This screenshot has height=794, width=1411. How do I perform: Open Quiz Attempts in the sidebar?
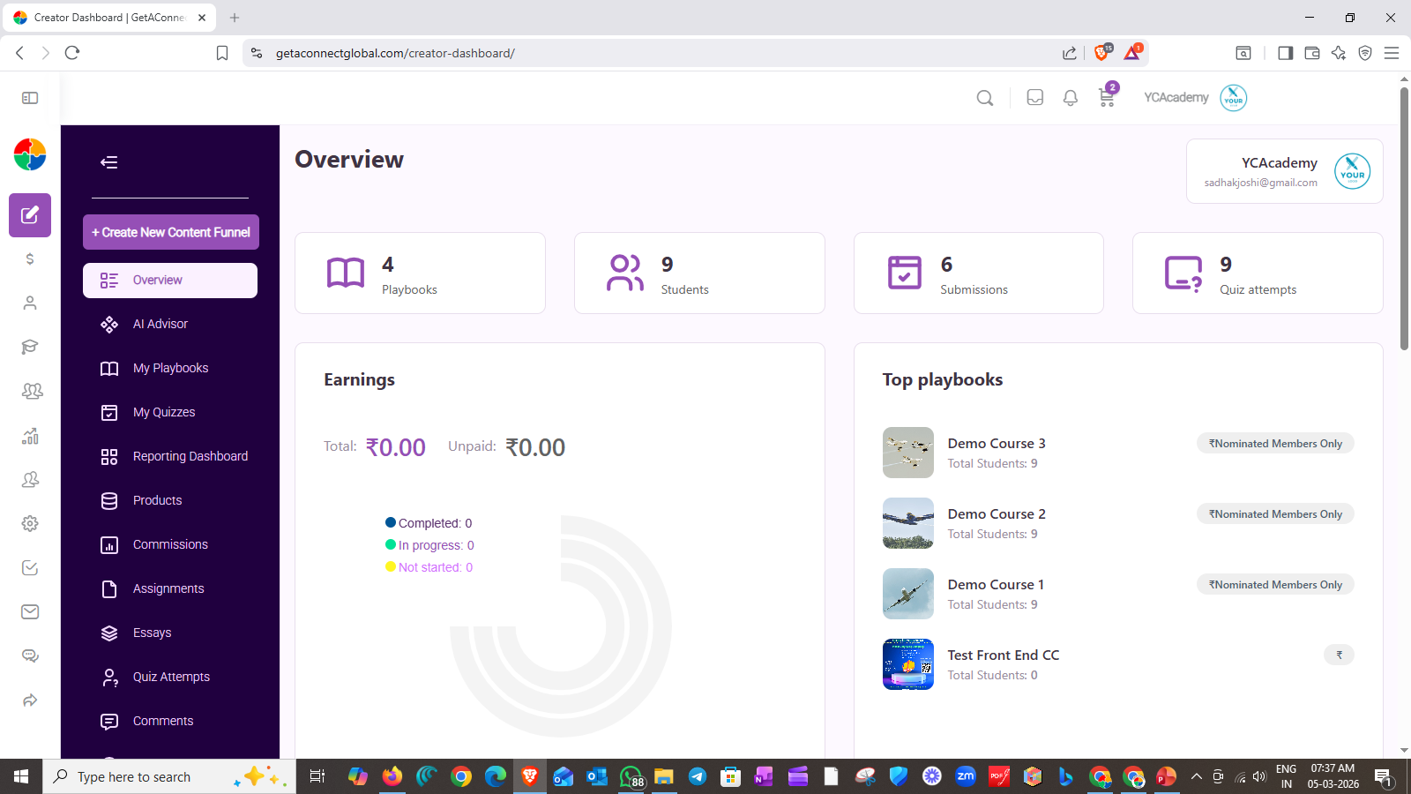[170, 678]
